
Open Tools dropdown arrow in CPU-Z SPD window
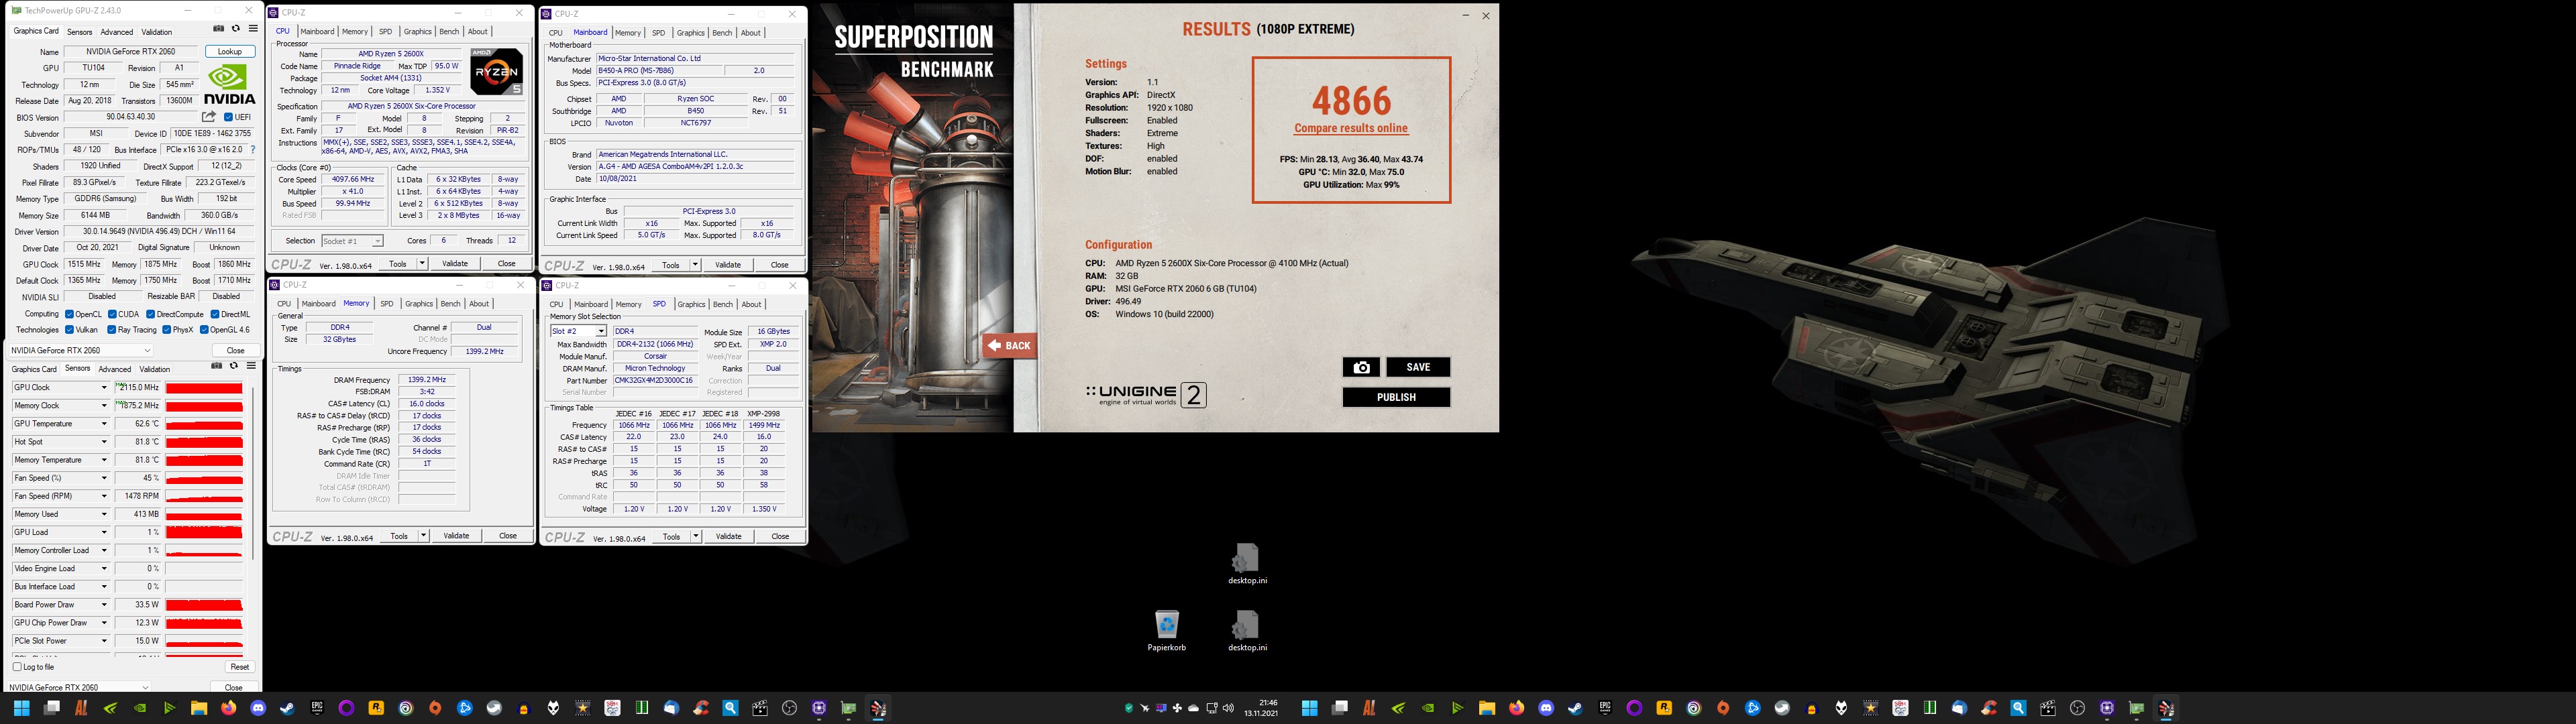pyautogui.click(x=695, y=537)
